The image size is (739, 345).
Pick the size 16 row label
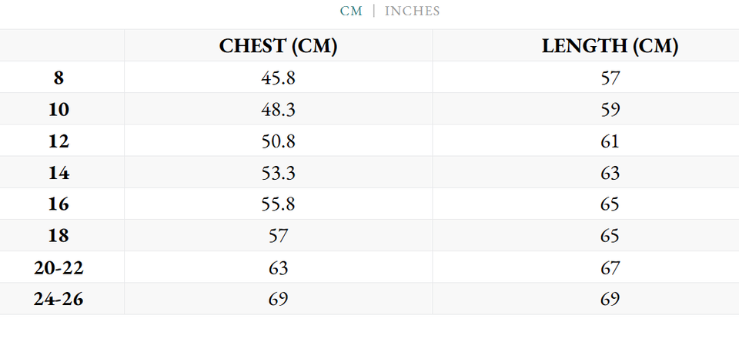click(59, 204)
